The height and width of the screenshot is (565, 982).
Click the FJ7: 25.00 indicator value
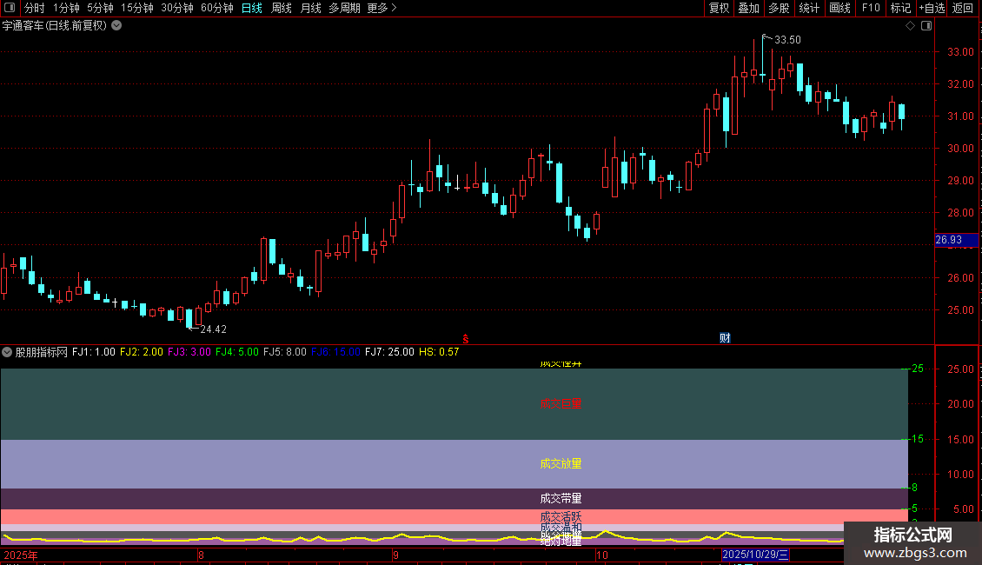click(389, 352)
